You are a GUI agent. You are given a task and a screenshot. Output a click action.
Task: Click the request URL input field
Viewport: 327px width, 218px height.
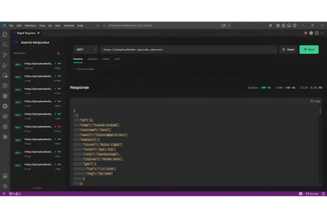click(188, 49)
